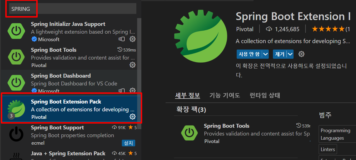Click sync-ignored icon on Spring Initializr row

pyautogui.click(x=122, y=39)
